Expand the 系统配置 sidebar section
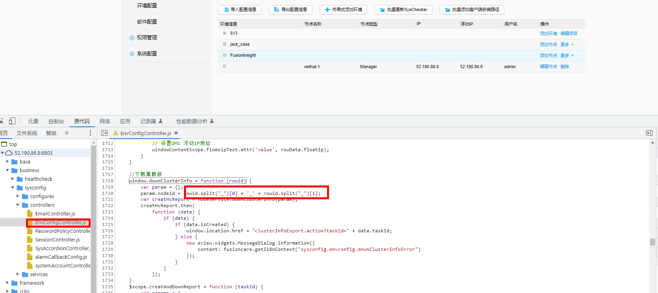Screen dimensions: 658x293 click(132, 54)
